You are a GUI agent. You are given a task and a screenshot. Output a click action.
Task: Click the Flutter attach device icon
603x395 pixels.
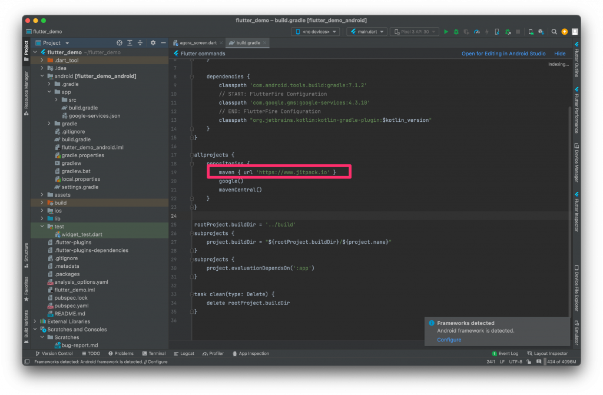pos(497,32)
